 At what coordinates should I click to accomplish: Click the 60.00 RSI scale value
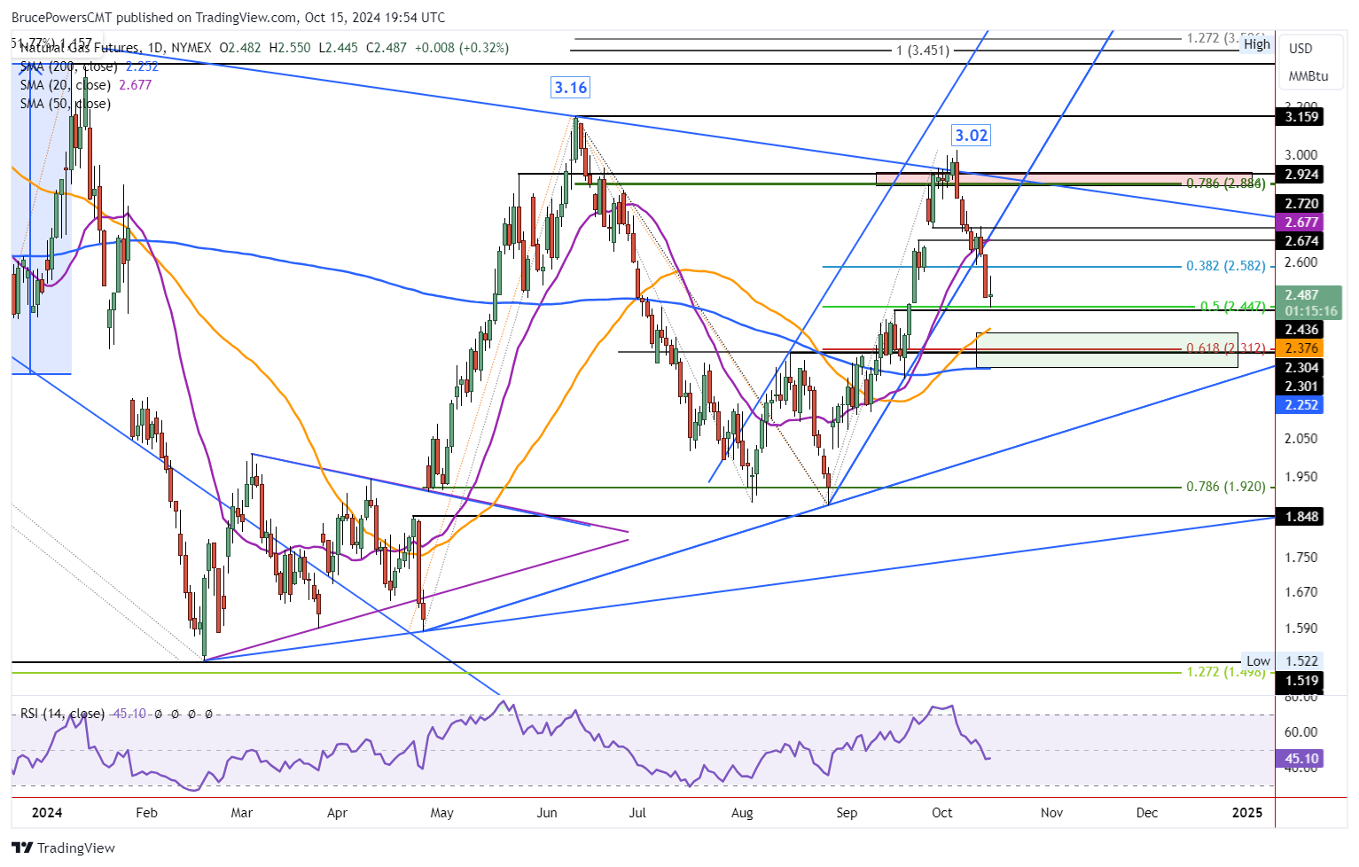[1300, 731]
